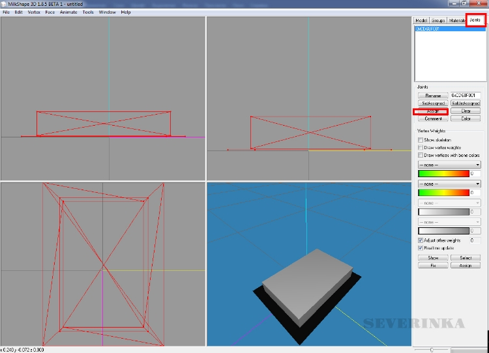
Task: Enable the Show skeleton checkbox
Action: (421, 140)
